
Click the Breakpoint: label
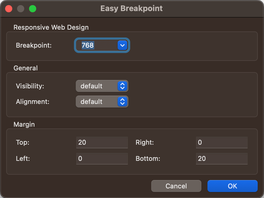34,45
